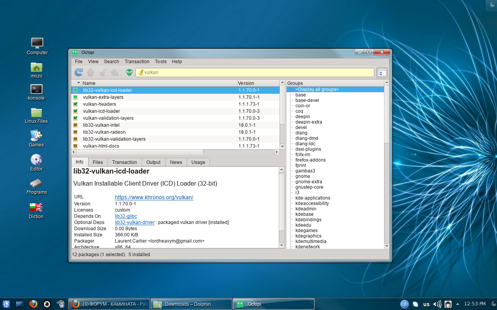Screen dimensions: 497x310
Task: Launch the konsole desktop icon
Action: pyautogui.click(x=36, y=89)
